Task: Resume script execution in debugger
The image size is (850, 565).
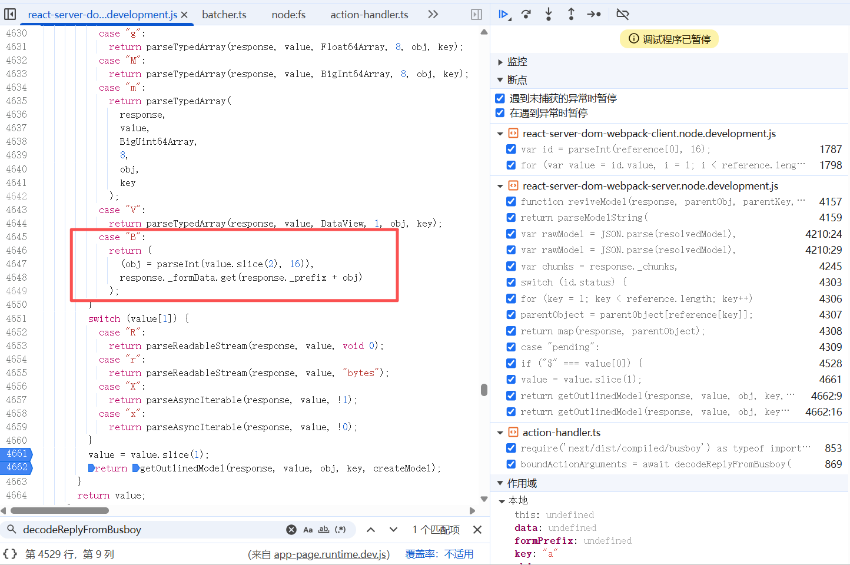Action: pos(504,14)
